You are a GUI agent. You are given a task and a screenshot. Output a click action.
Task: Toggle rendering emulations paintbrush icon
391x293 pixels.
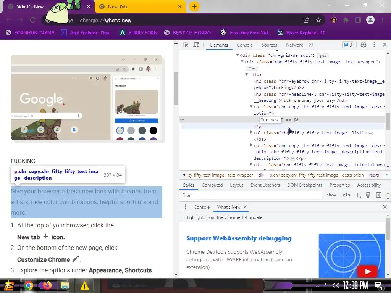(368, 195)
